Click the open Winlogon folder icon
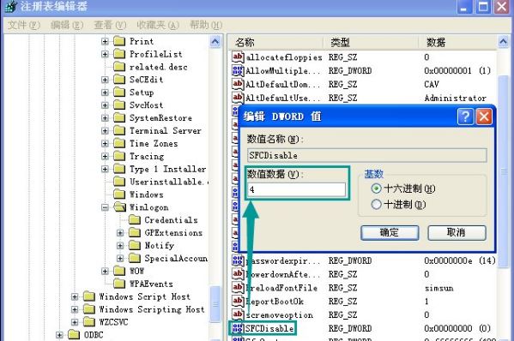 click(x=119, y=207)
